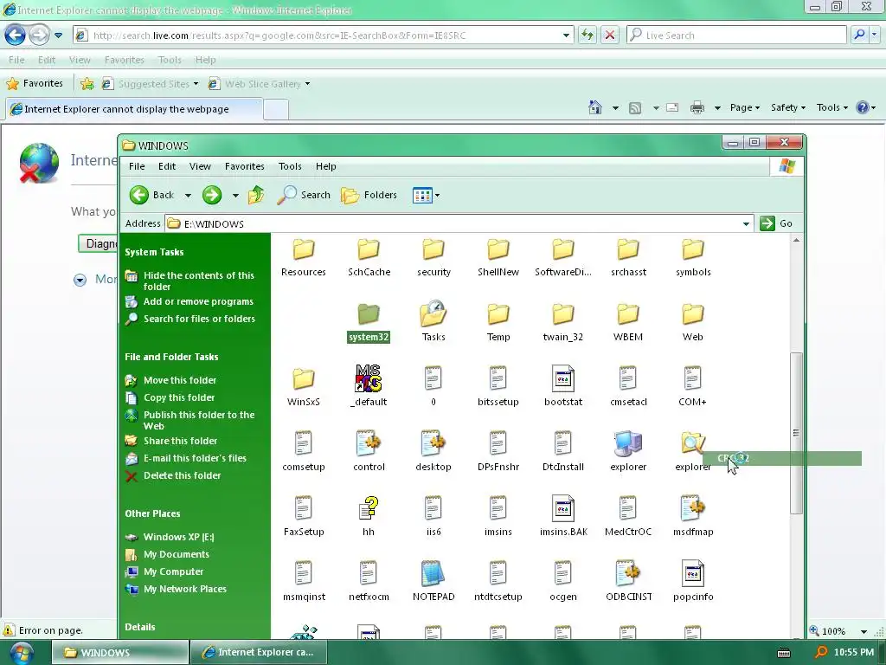This screenshot has height=665, width=886.
Task: Open the IE zoom level 100% dropdown
Action: pos(864,631)
